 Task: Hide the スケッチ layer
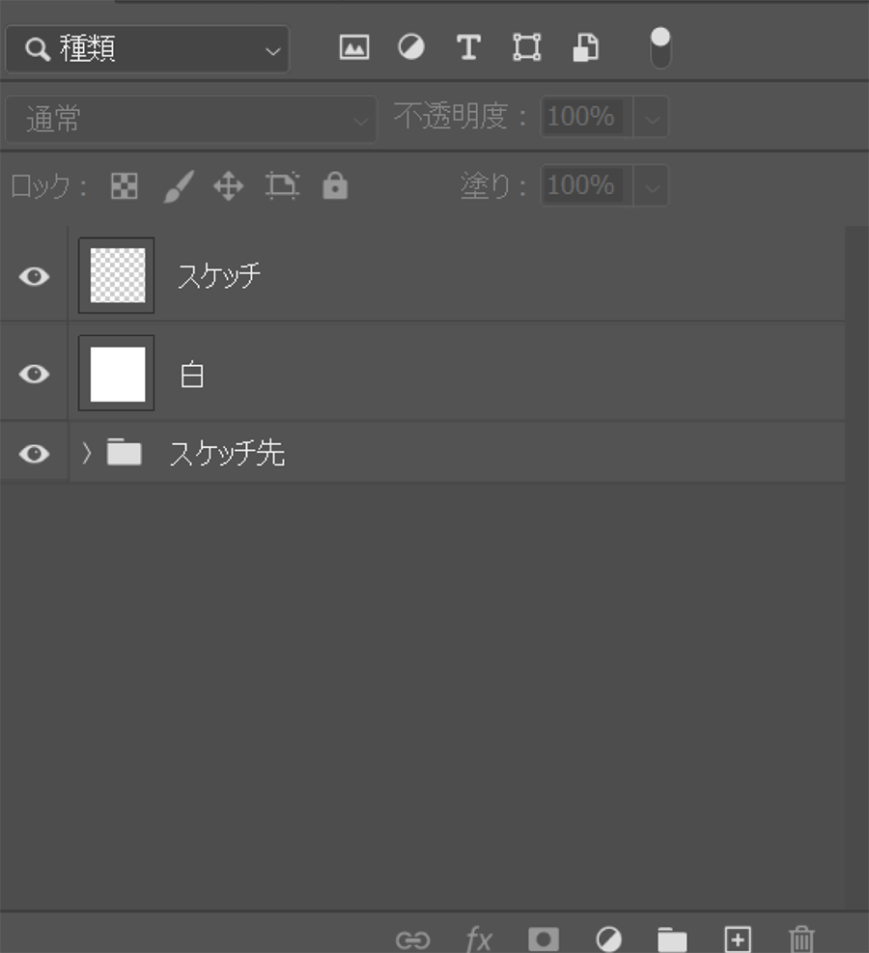point(34,276)
